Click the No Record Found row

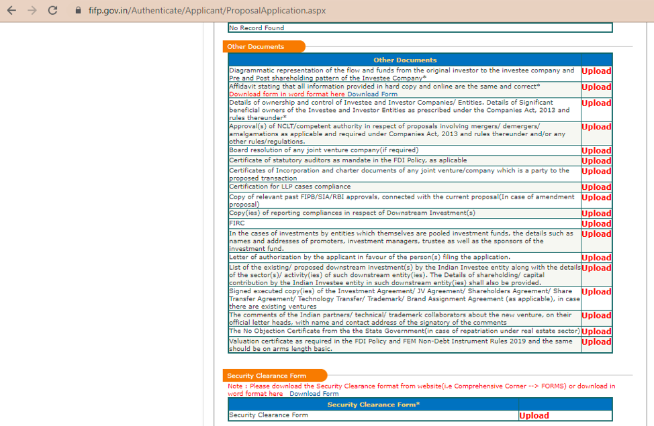tap(420, 28)
